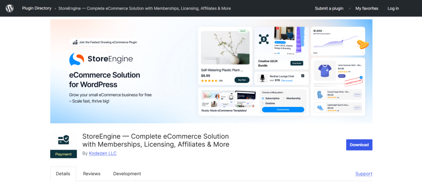Open the Kodezen LLC author link
Image resolution: width=422 pixels, height=183 pixels.
tap(103, 153)
